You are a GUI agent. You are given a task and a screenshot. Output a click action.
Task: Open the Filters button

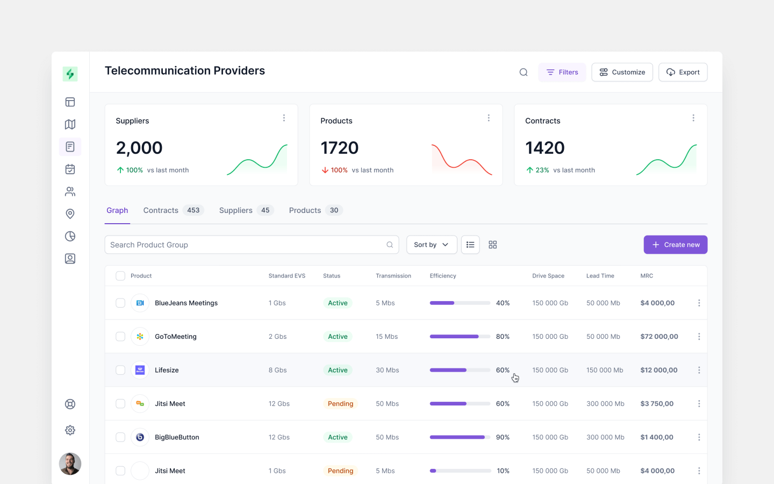[562, 72]
